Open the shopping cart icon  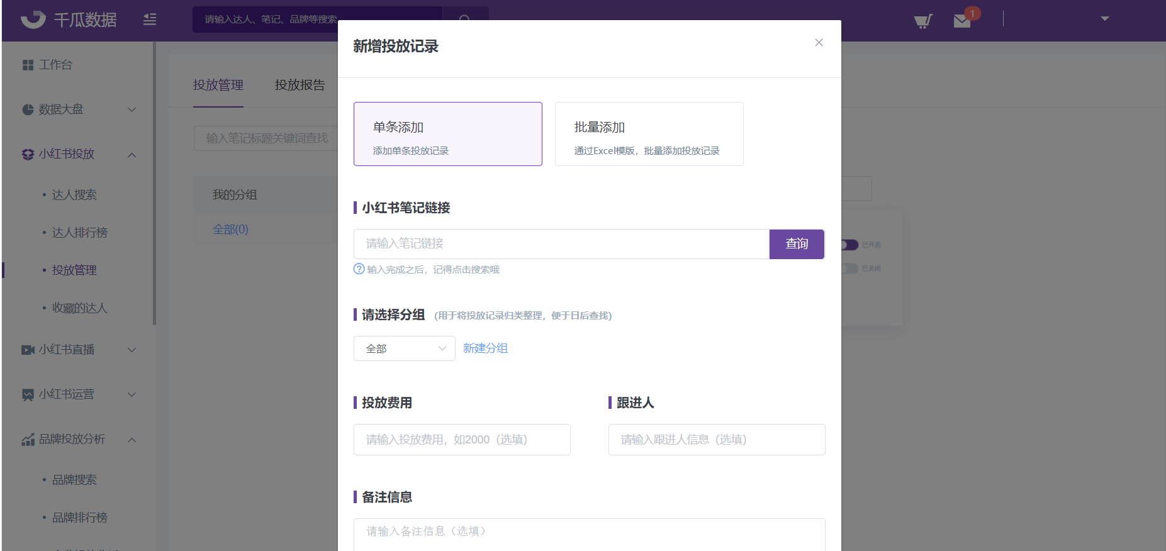coord(923,21)
